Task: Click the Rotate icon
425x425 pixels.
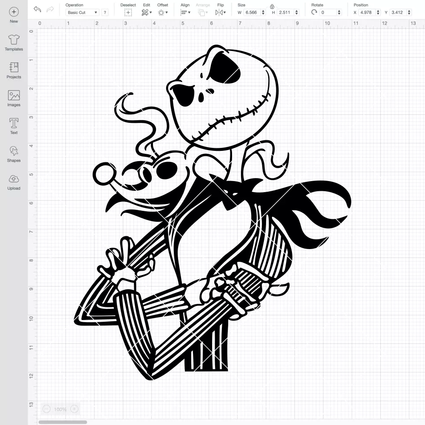Action: (x=314, y=12)
